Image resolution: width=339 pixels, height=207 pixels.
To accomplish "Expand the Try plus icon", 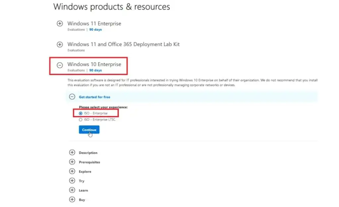I will click(x=72, y=181).
